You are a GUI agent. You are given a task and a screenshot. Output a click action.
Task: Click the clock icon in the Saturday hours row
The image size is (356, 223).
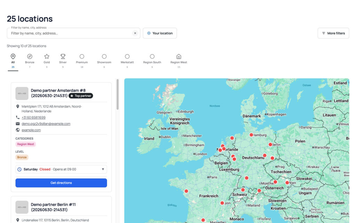point(19,169)
